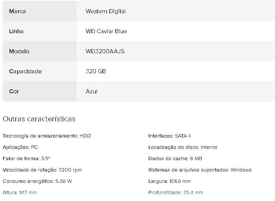Click Sistemas de arquivos suportados: Windows

[x=200, y=170]
